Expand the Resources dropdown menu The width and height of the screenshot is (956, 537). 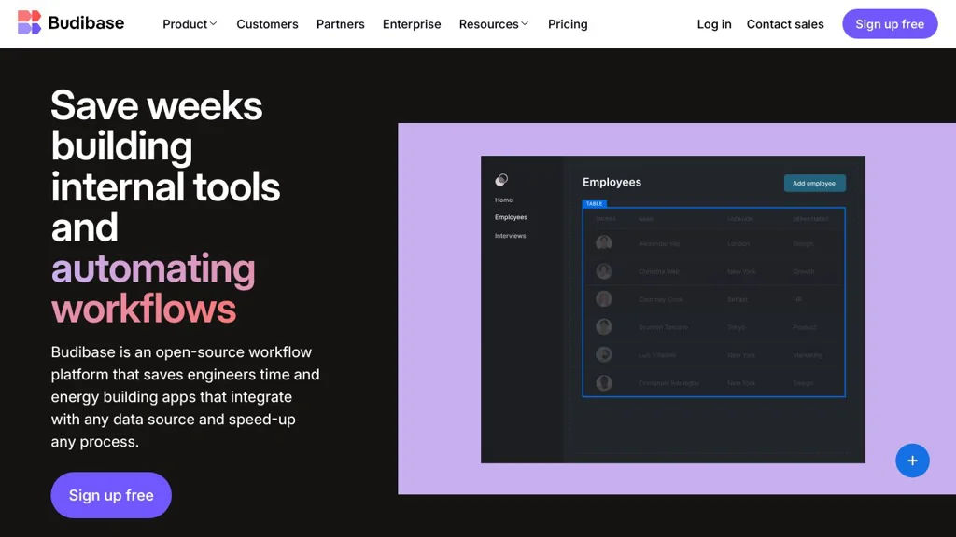(x=494, y=24)
